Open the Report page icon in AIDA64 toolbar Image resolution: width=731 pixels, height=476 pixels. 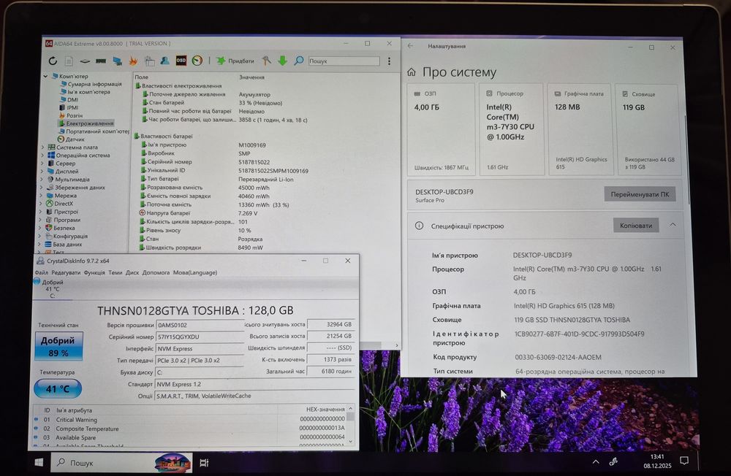[x=69, y=61]
